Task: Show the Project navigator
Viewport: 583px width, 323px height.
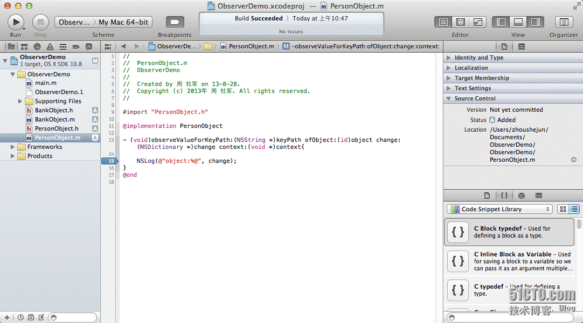Action: click(11, 47)
